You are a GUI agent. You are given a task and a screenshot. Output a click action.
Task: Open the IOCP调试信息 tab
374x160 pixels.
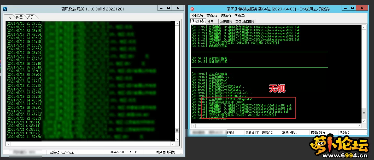(245, 21)
